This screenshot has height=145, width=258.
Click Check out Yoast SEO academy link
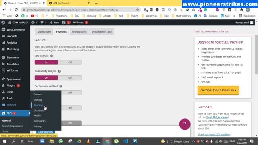214,135
